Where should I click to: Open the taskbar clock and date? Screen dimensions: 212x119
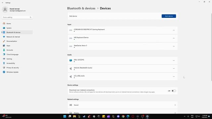click(x=205, y=116)
